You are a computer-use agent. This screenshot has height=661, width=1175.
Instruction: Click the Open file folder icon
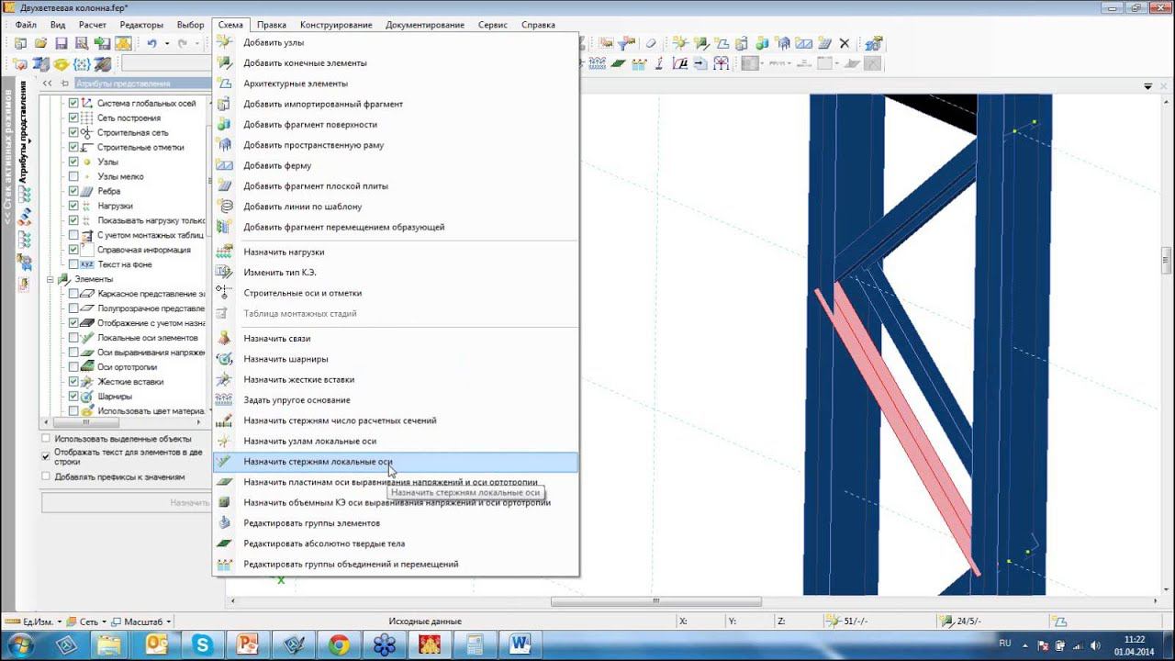[x=40, y=43]
